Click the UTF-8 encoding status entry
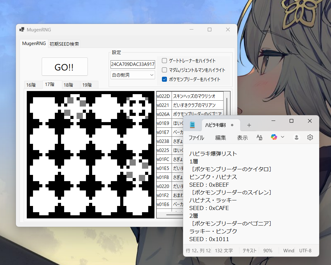 click(305, 251)
